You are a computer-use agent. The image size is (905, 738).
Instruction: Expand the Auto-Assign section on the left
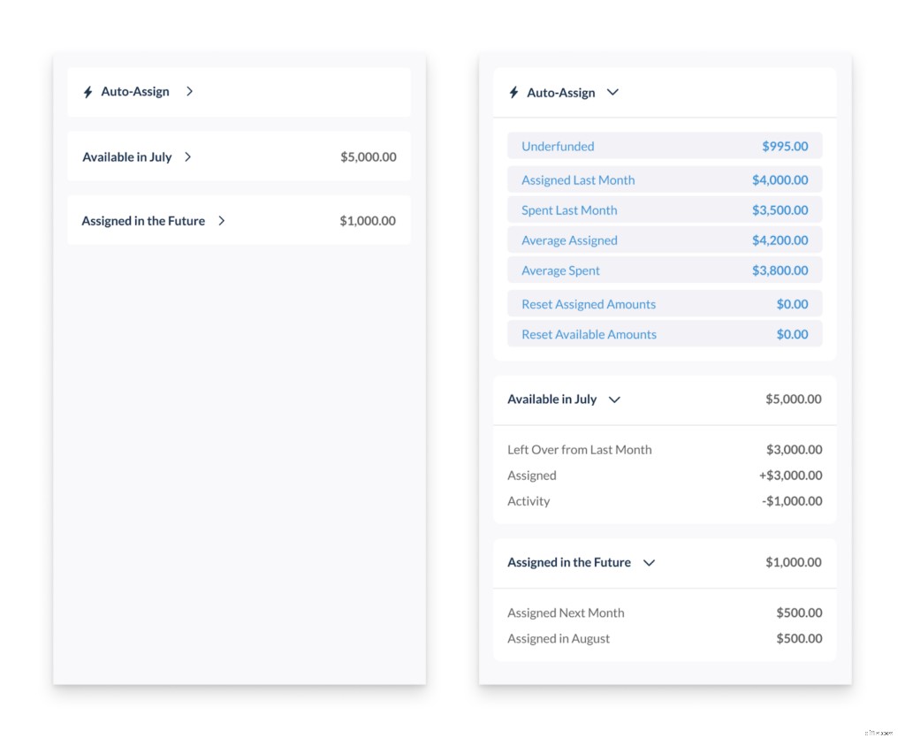190,91
